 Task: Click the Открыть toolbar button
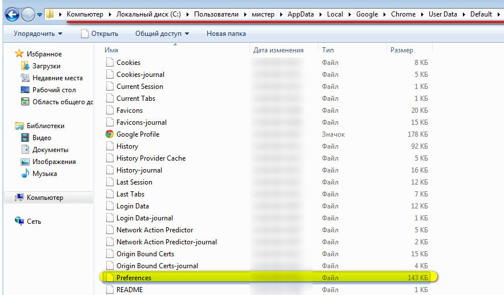(x=99, y=34)
